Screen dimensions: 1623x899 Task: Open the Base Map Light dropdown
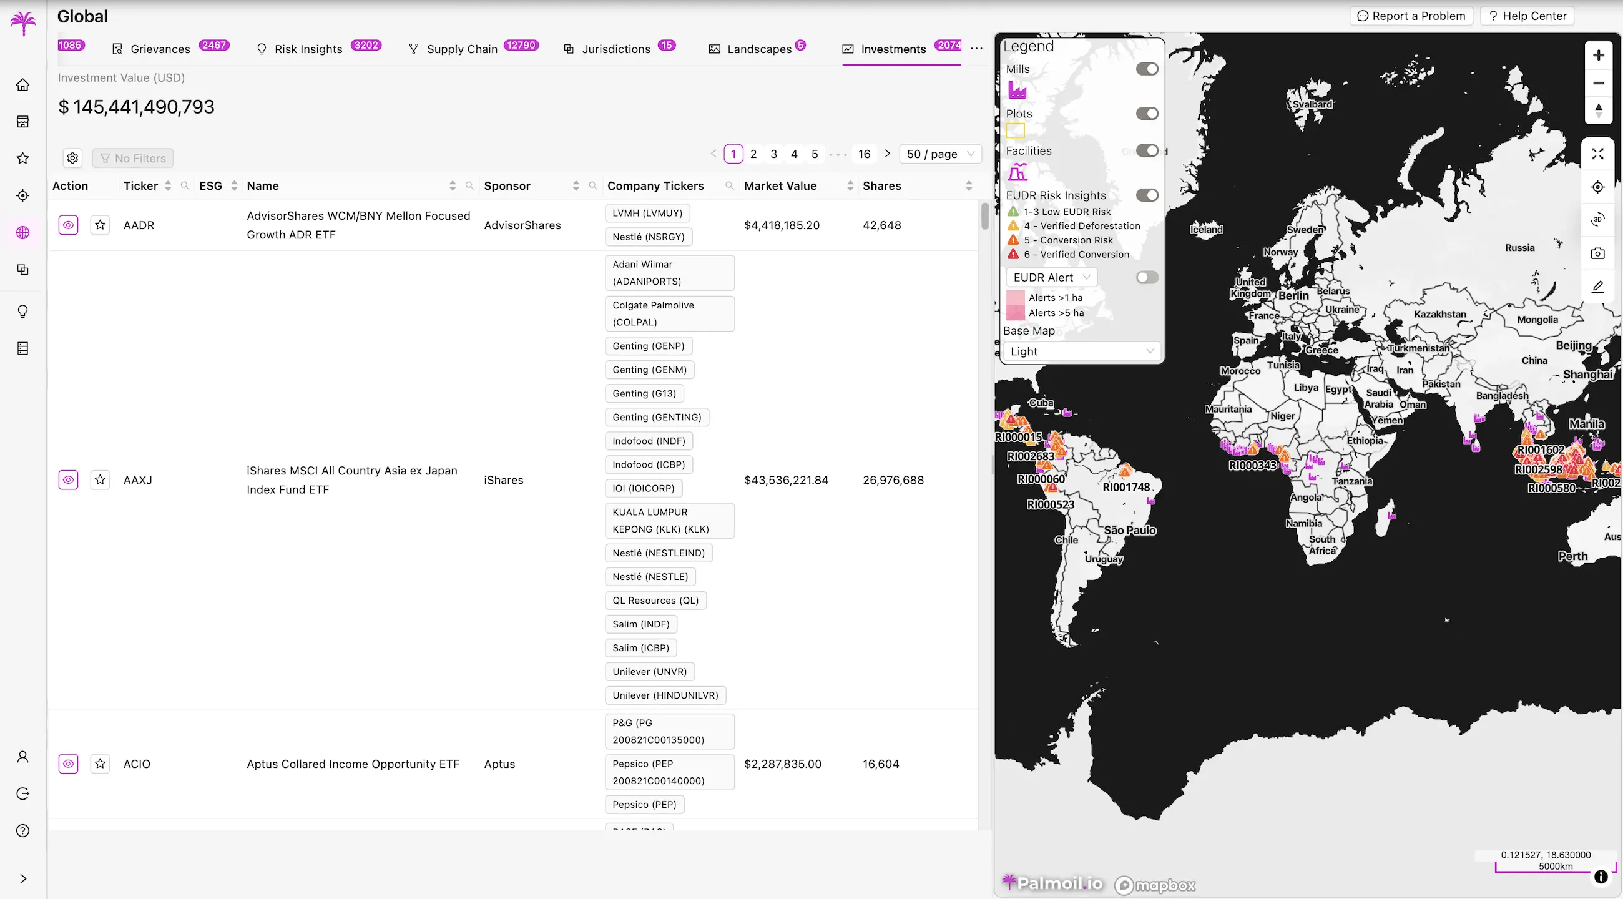pos(1081,351)
